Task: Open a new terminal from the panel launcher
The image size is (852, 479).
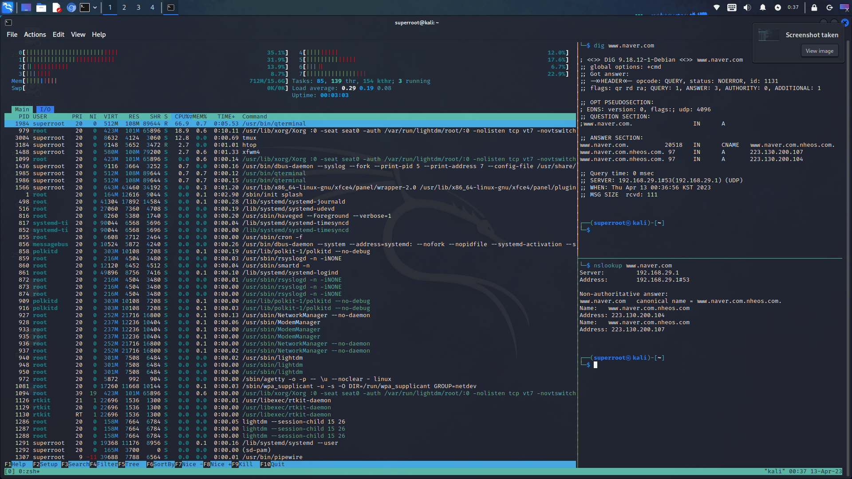Action: 85,8
